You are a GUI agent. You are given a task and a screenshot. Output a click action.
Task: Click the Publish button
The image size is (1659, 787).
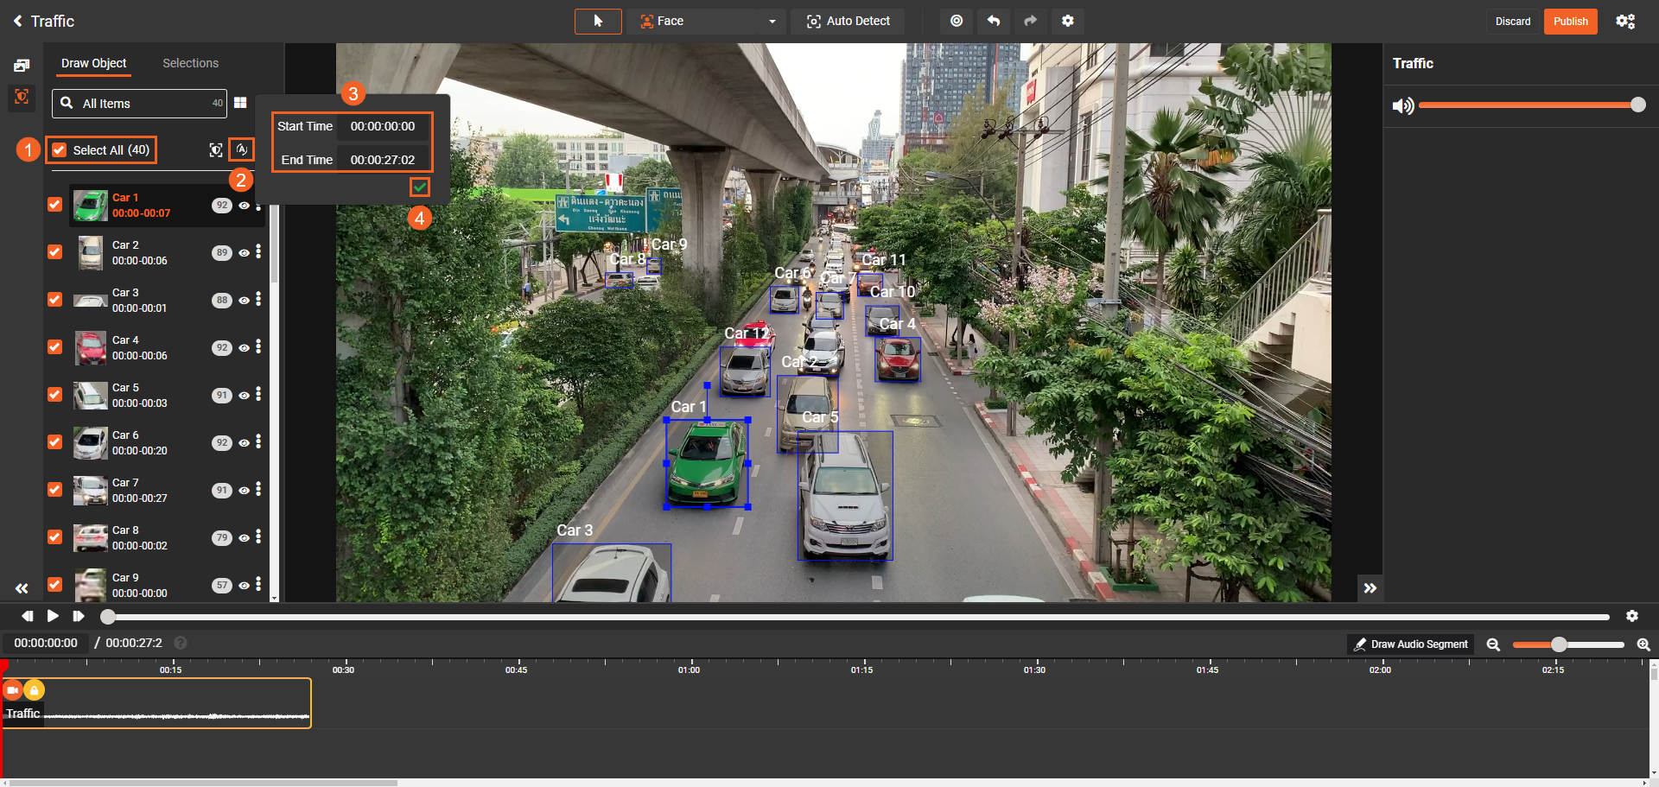click(1570, 21)
